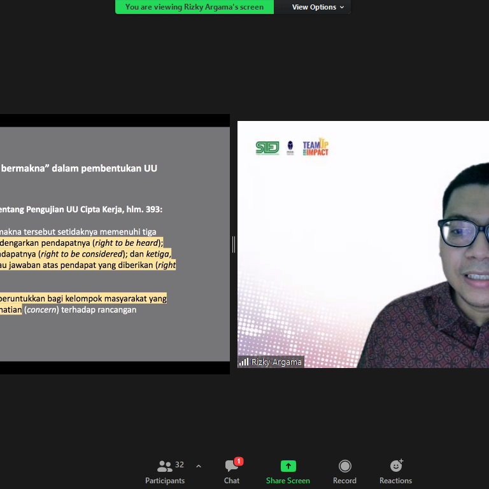Viewport: 489px width, 489px height.
Task: Expand the Participants options caret
Action: [199, 466]
